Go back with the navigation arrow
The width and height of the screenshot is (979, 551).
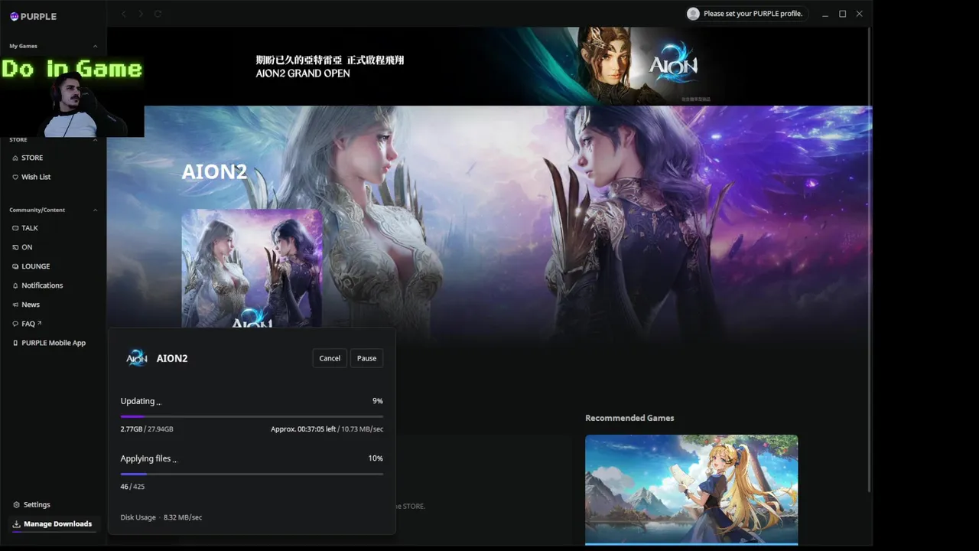[124, 14]
